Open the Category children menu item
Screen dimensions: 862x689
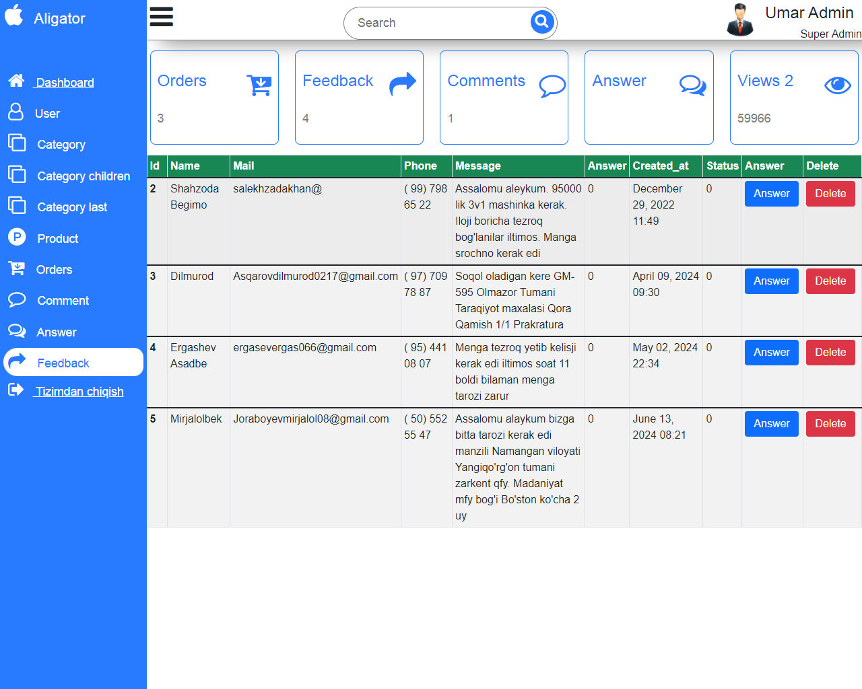[x=84, y=176]
